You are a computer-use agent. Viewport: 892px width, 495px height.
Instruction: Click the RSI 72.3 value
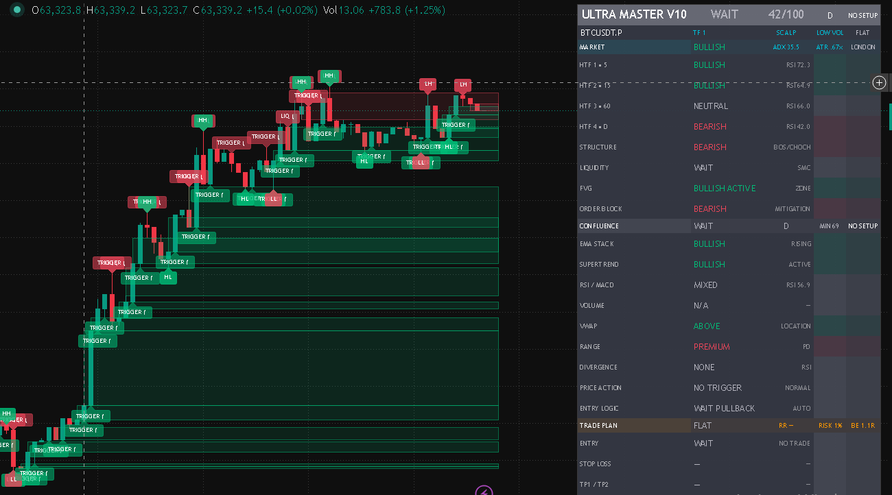tap(798, 65)
